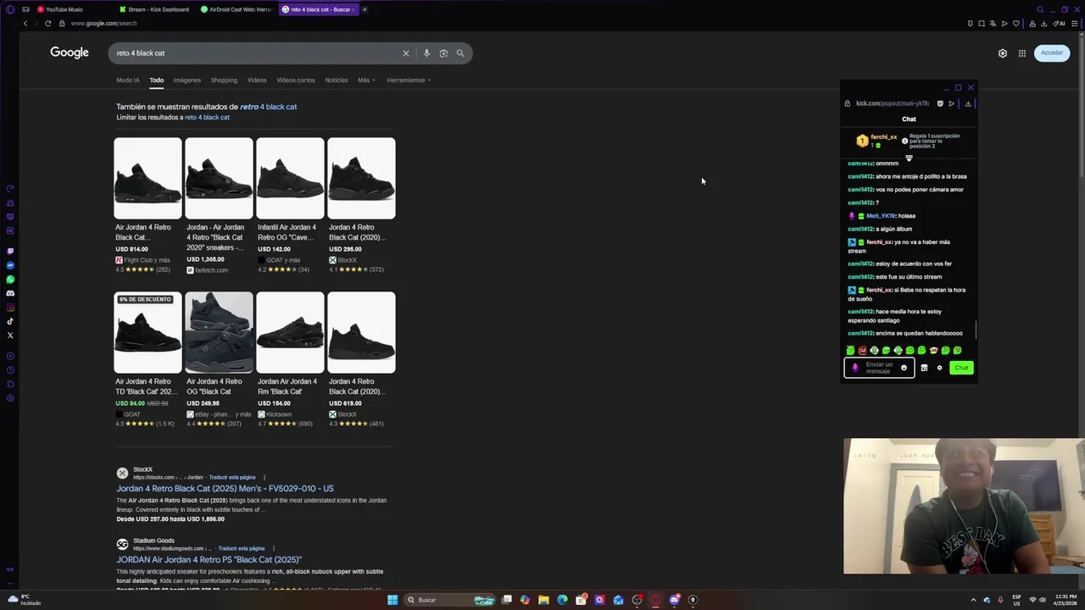Select the Imágenes search tab
This screenshot has width=1085, height=610.
pos(187,80)
